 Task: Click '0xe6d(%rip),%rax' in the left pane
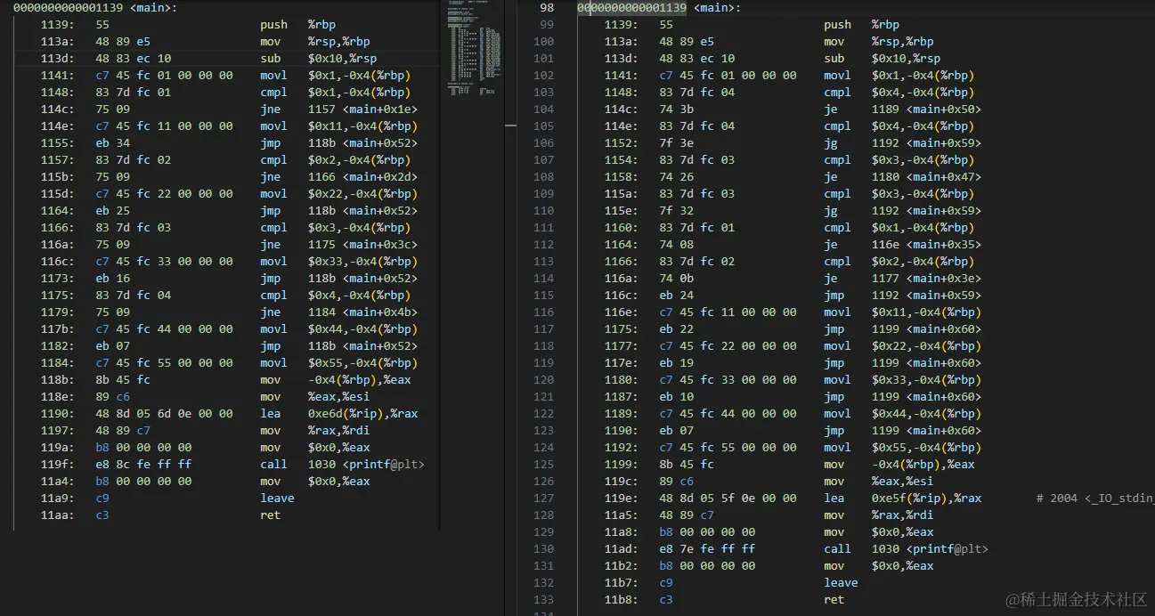click(x=362, y=414)
